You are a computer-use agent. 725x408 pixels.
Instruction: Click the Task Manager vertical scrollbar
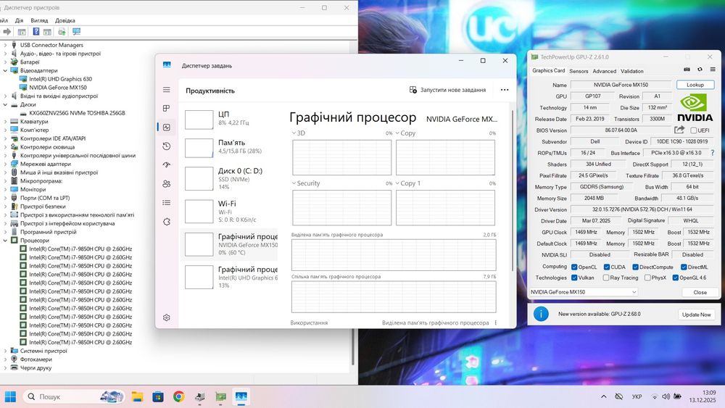(x=512, y=191)
